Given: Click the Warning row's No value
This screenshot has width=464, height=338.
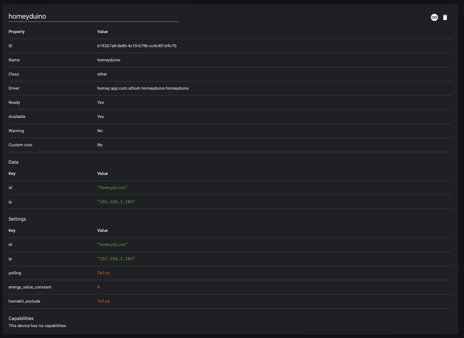Looking at the screenshot, I should point(100,131).
